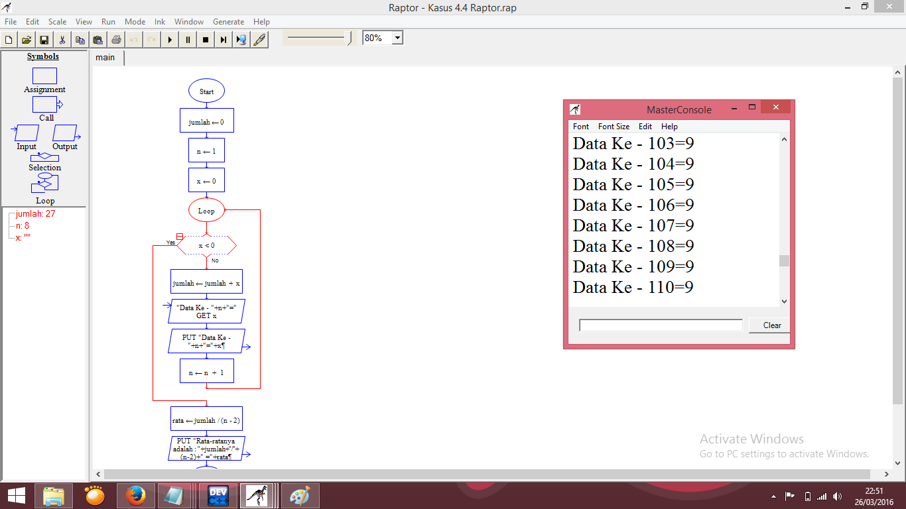Collapse the x < 0 selection in flowchart
This screenshot has height=509, width=906.
click(x=179, y=237)
